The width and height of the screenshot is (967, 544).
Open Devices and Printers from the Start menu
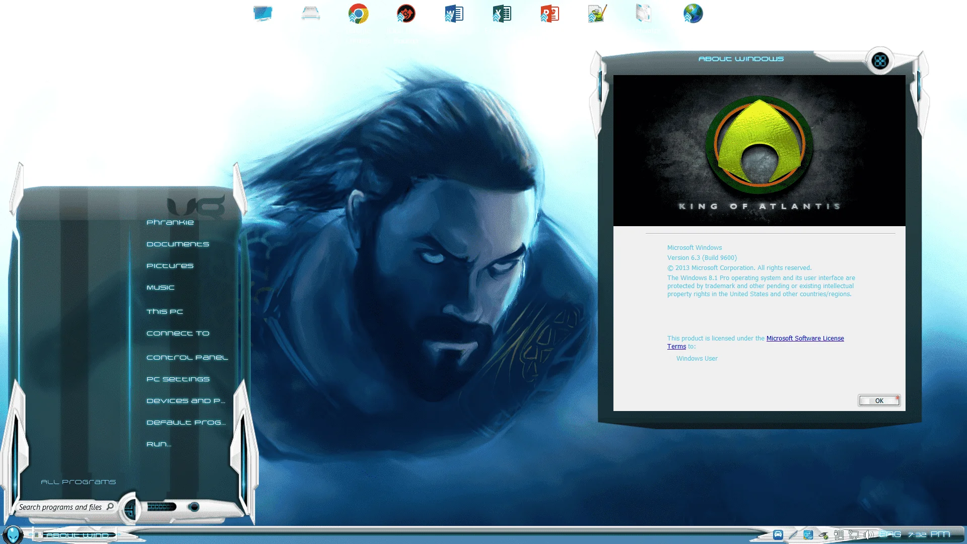(x=186, y=400)
